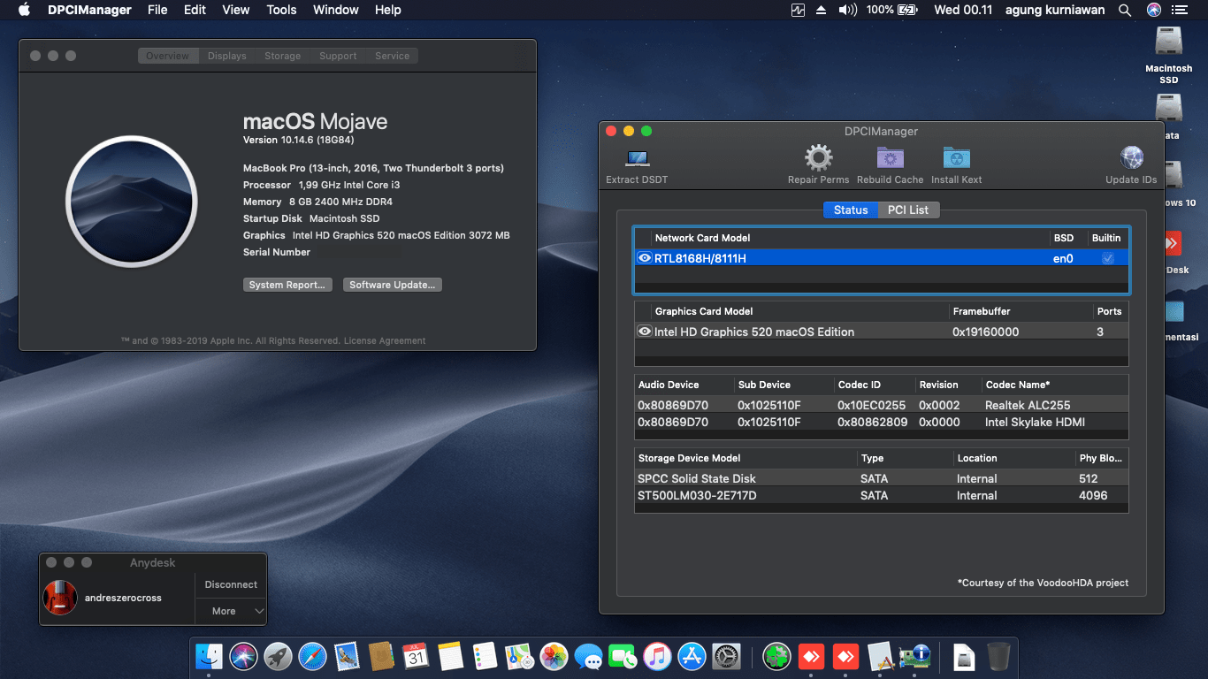1208x679 pixels.
Task: Switch to the PCI List tab
Action: pos(909,210)
